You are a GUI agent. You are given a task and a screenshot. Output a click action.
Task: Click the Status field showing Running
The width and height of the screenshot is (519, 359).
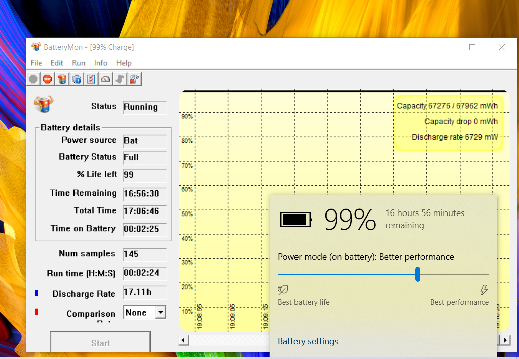pyautogui.click(x=144, y=107)
